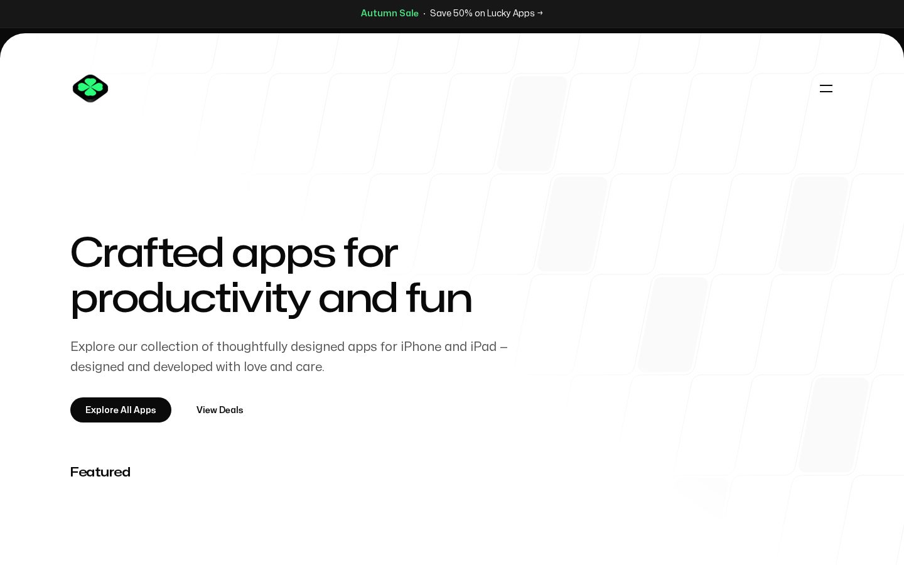
Task: Click the Featured section heading
Action: 100,472
